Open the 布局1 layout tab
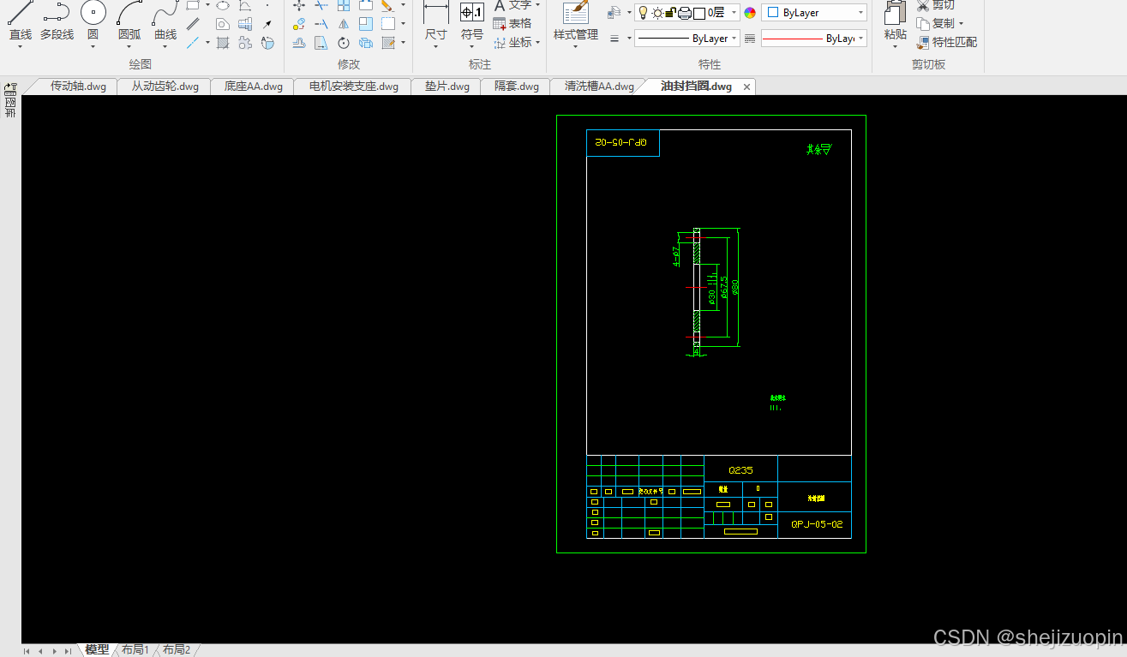The width and height of the screenshot is (1127, 657). click(135, 650)
